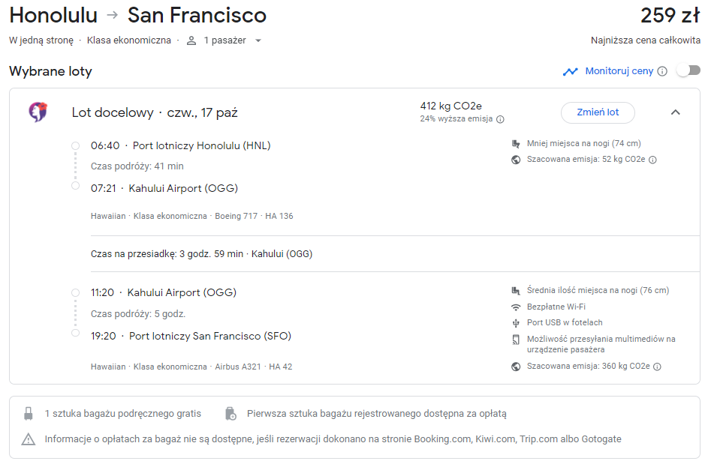Click legroom seat icon for 74 cm

(516, 144)
